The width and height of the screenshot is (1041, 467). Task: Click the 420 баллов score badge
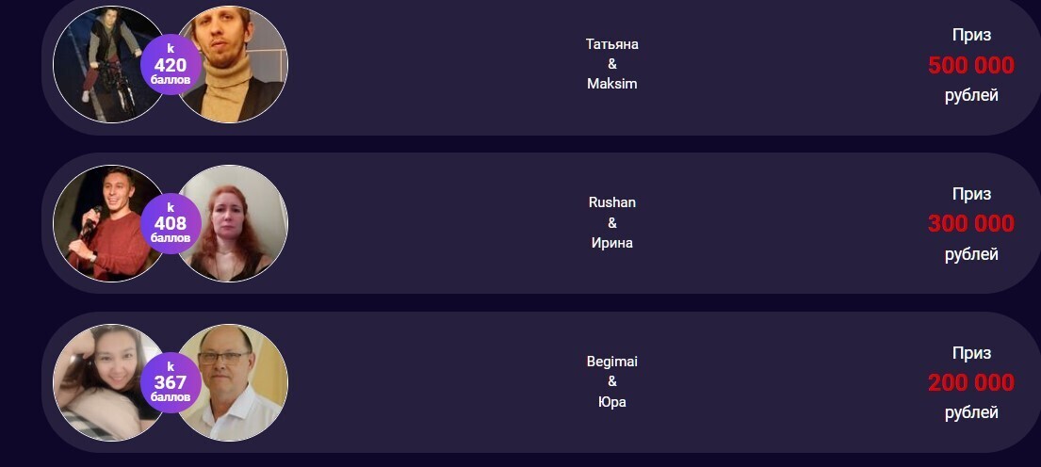(171, 65)
